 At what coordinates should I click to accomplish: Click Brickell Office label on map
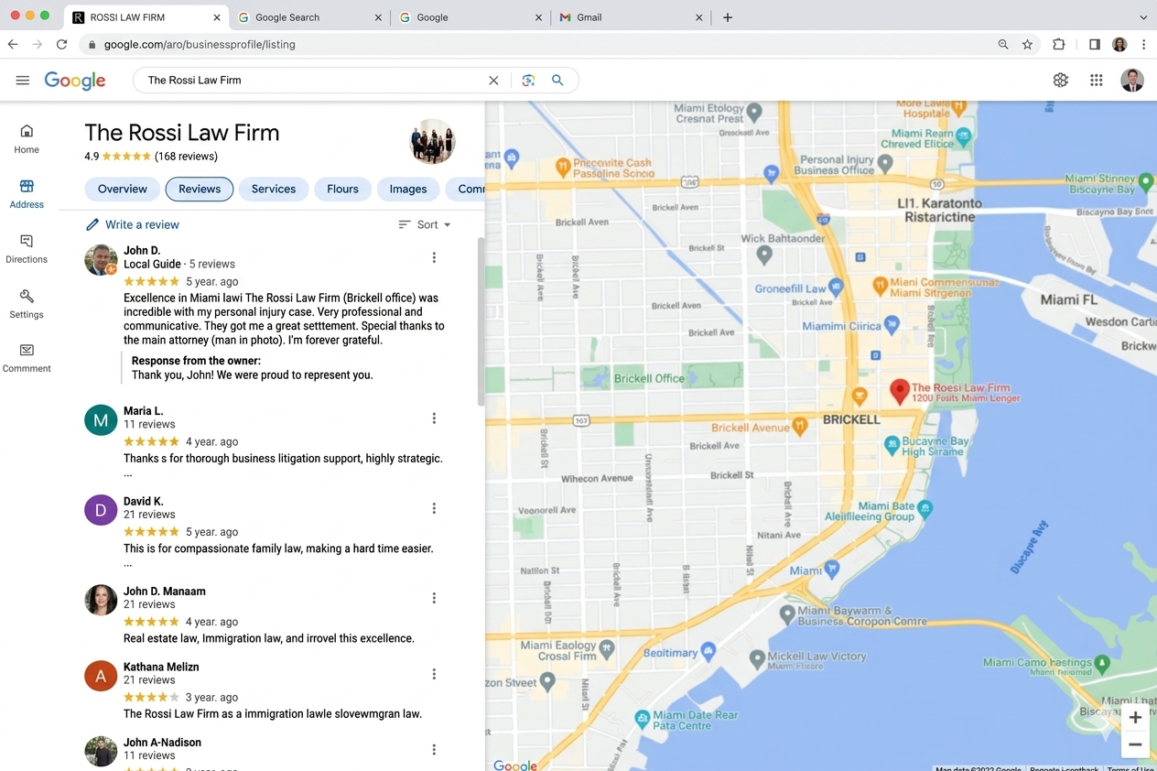click(649, 378)
